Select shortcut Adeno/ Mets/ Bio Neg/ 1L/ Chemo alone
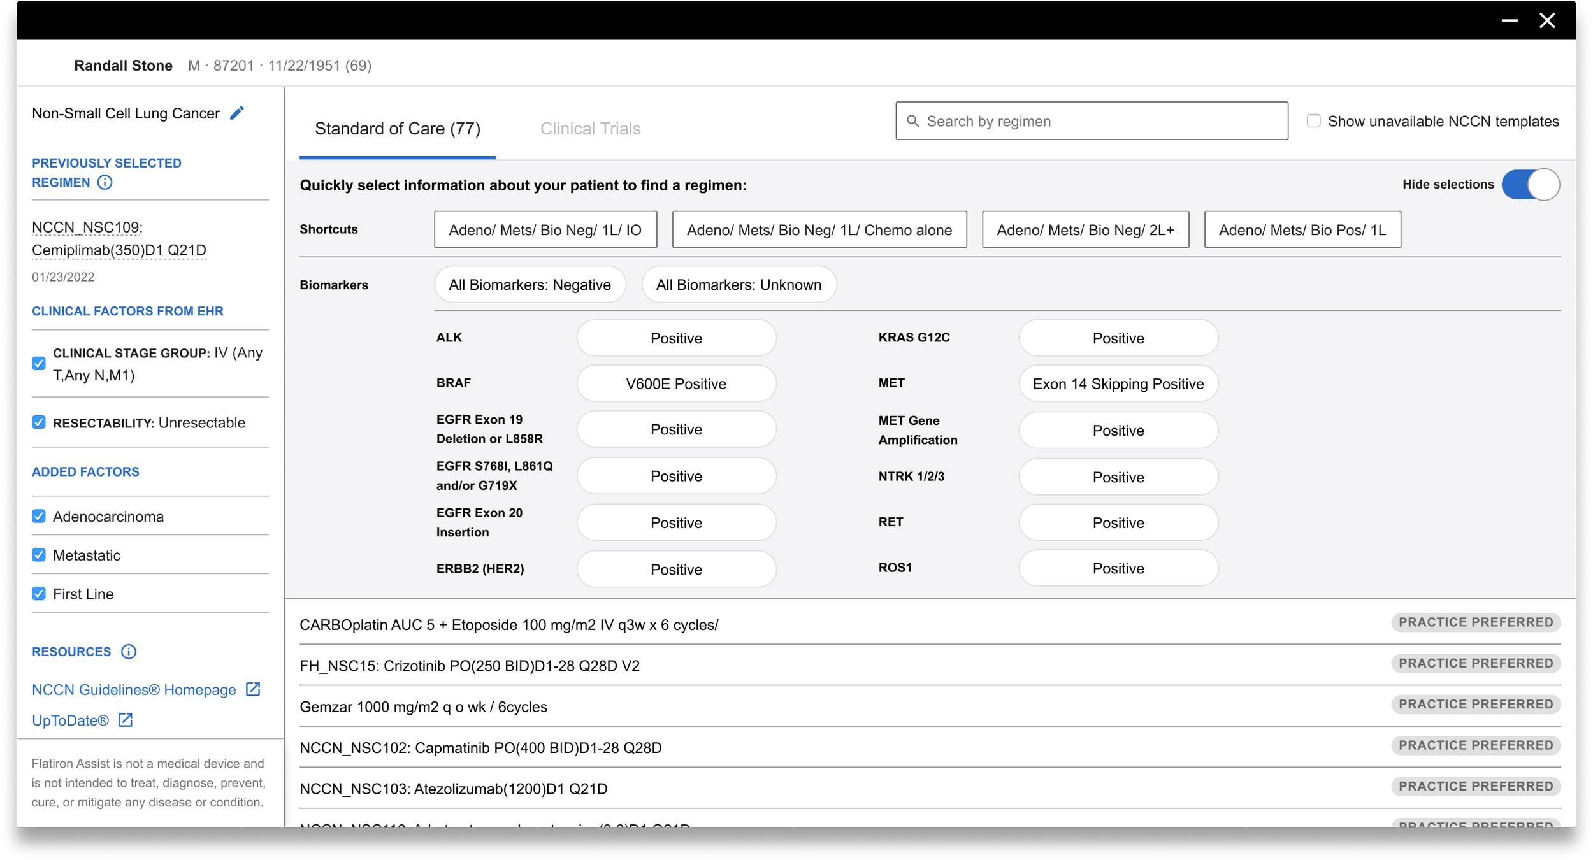 click(819, 230)
